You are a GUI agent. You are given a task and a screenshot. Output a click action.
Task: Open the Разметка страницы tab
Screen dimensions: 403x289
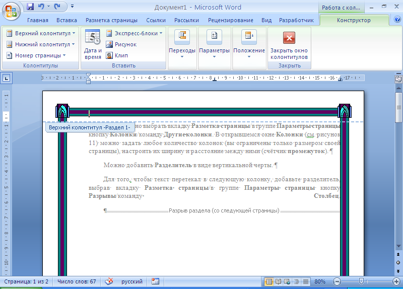click(x=111, y=20)
